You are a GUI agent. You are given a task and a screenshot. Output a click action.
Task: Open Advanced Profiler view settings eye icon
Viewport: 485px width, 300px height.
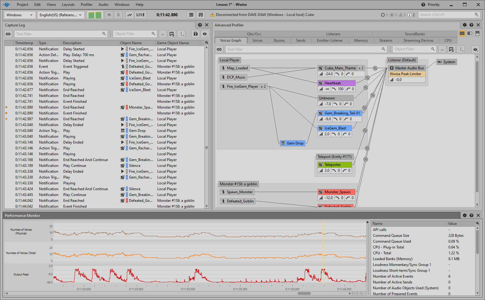[475, 49]
